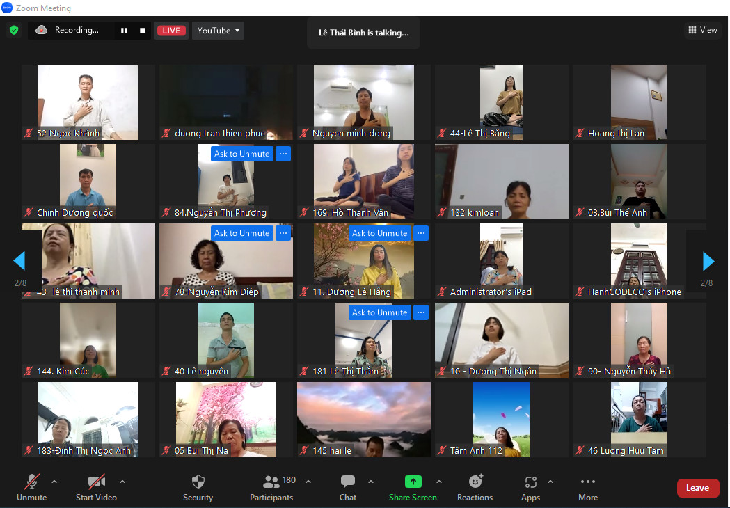Stop the recording
Viewport: 730px width, 508px height.
pos(143,31)
